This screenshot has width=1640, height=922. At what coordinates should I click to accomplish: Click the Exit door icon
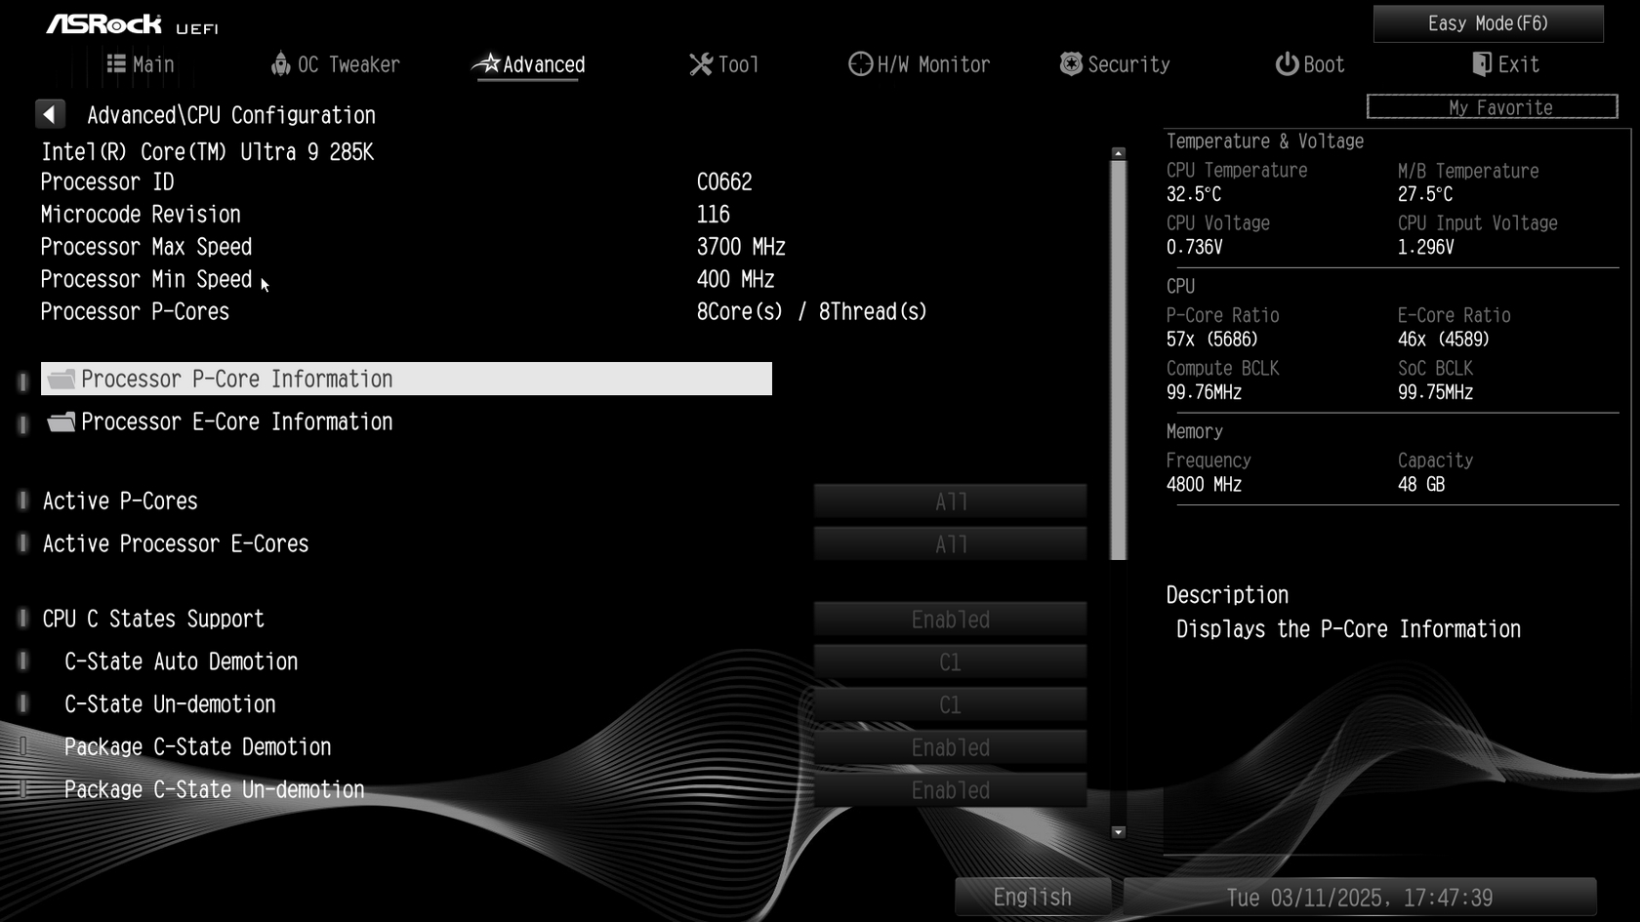[1481, 63]
